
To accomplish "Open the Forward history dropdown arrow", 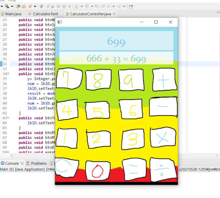I will point(124,7).
